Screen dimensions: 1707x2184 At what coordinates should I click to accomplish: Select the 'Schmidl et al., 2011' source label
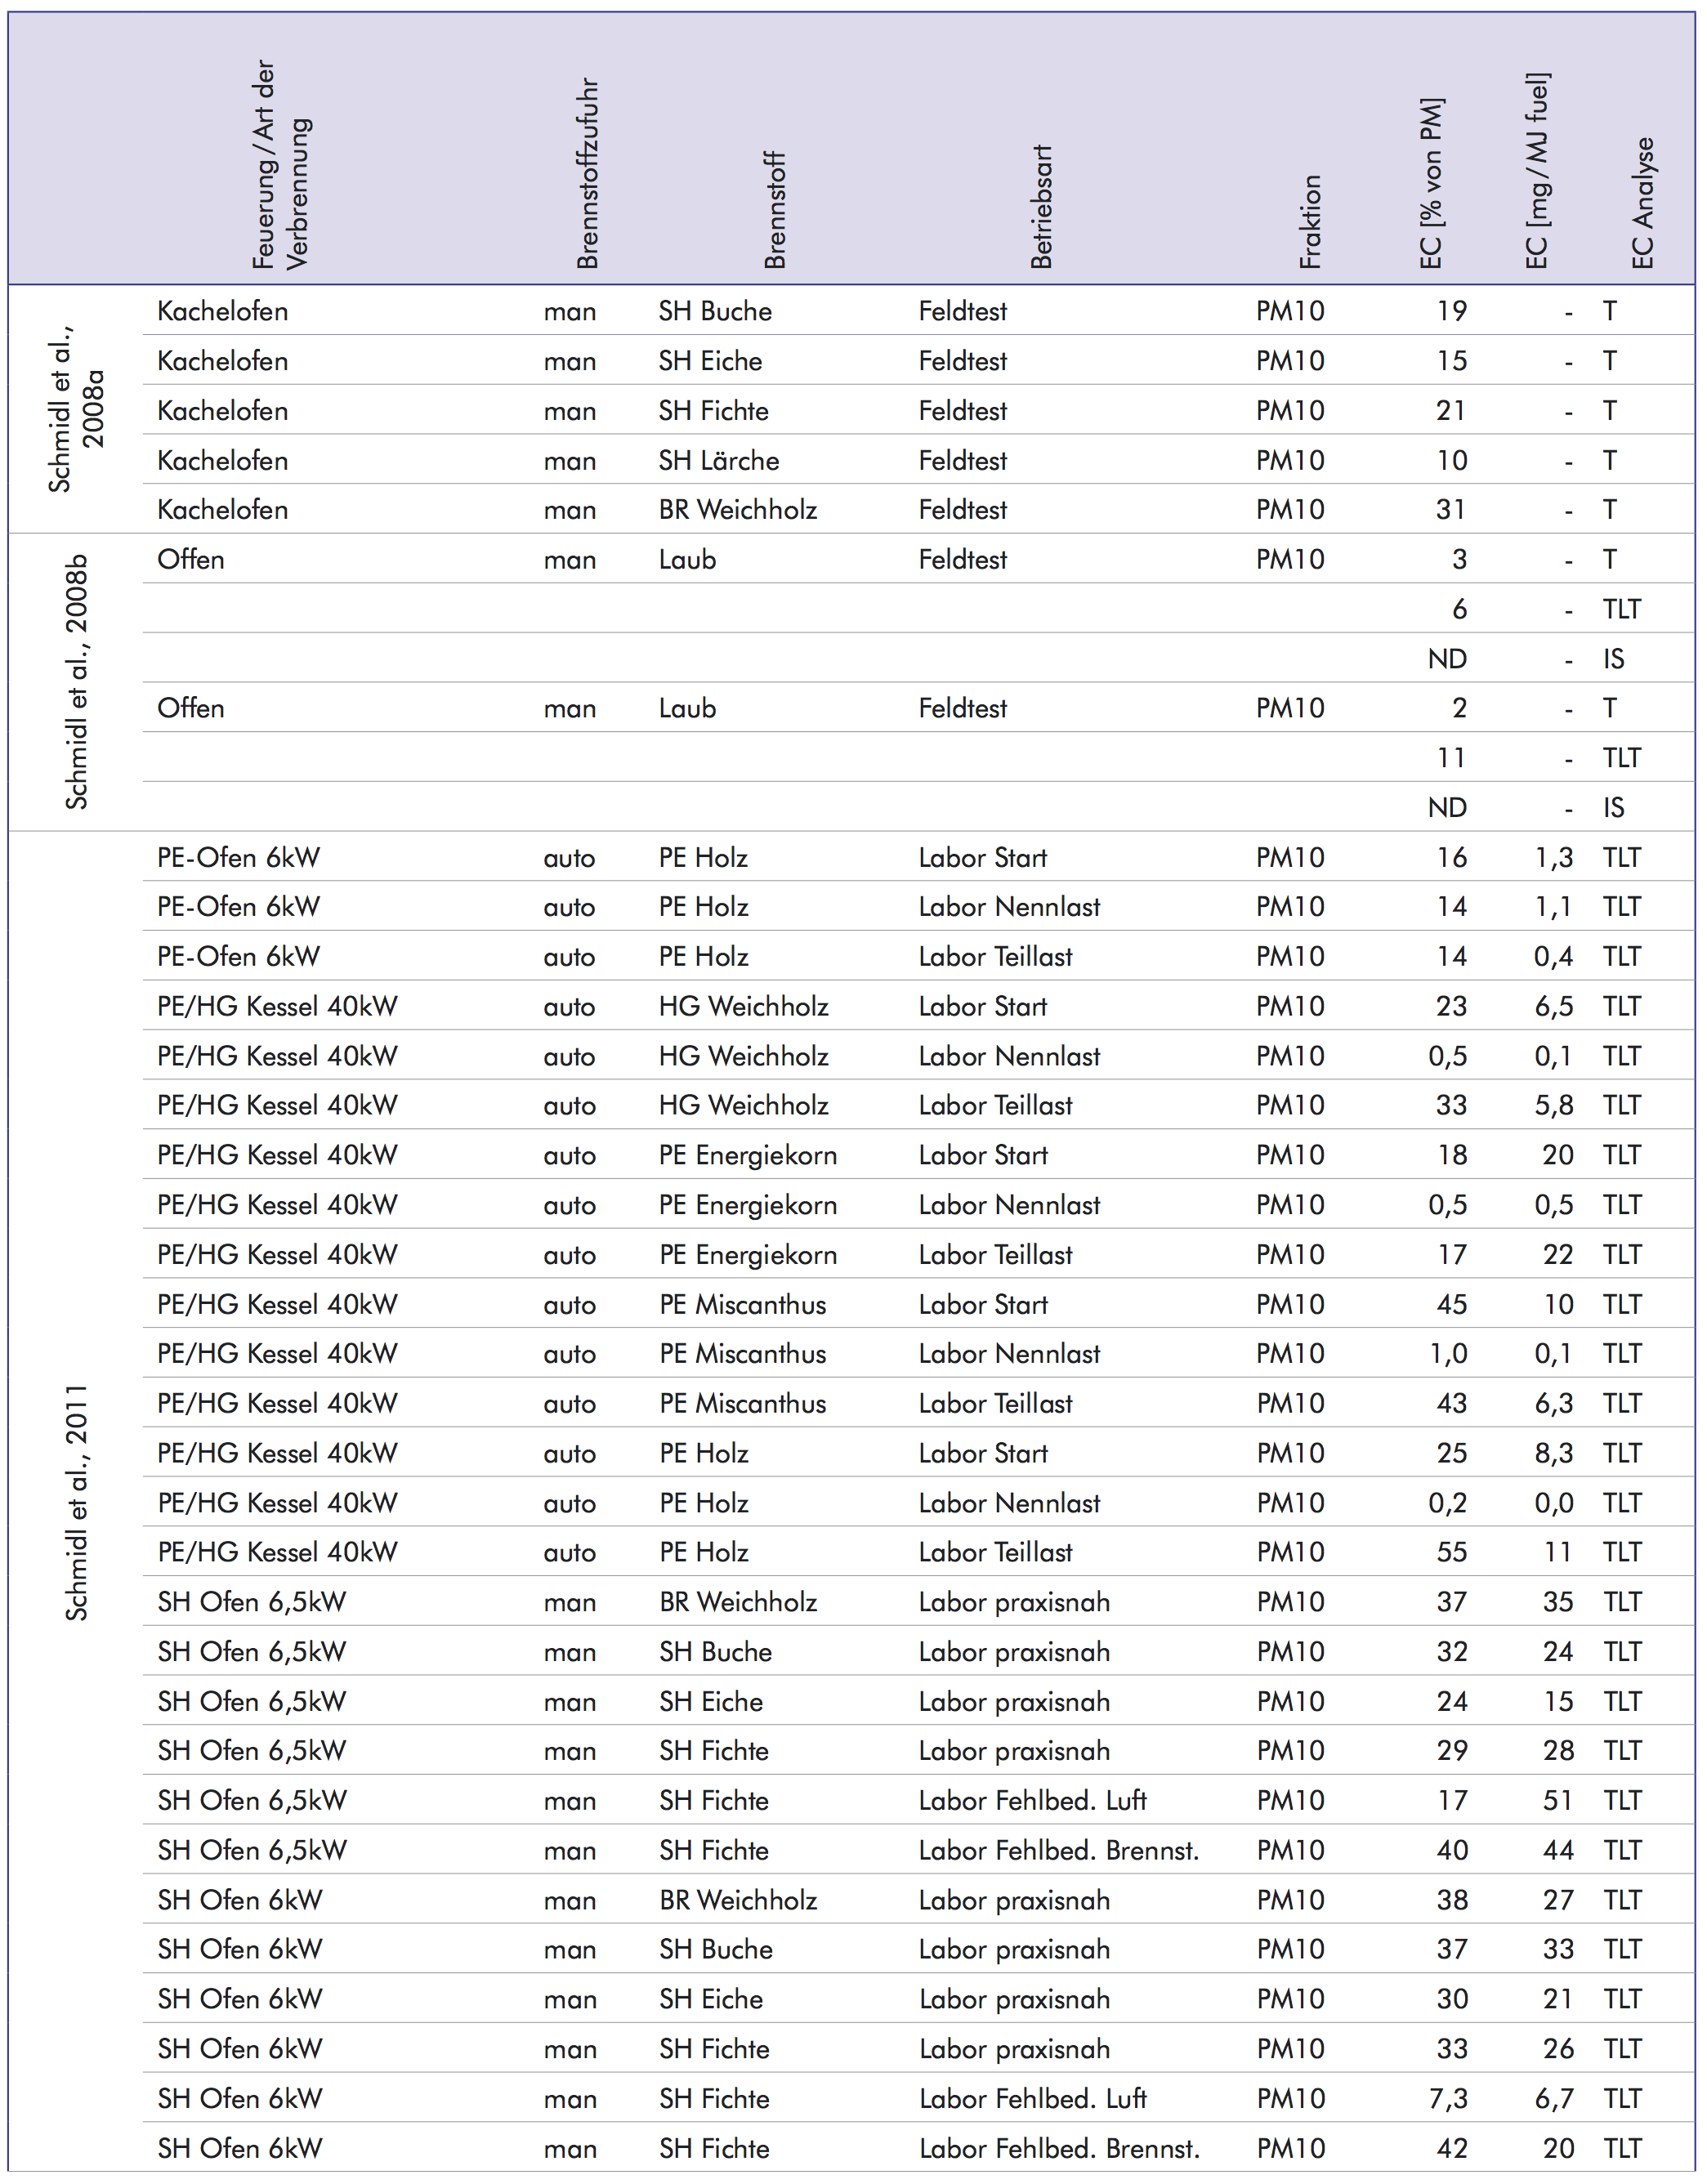(x=76, y=1503)
